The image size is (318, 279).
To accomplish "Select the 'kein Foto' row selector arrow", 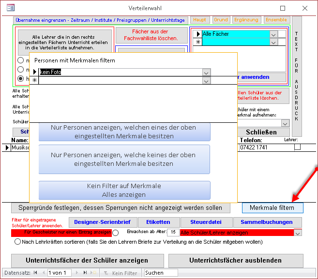I will pos(34,72).
